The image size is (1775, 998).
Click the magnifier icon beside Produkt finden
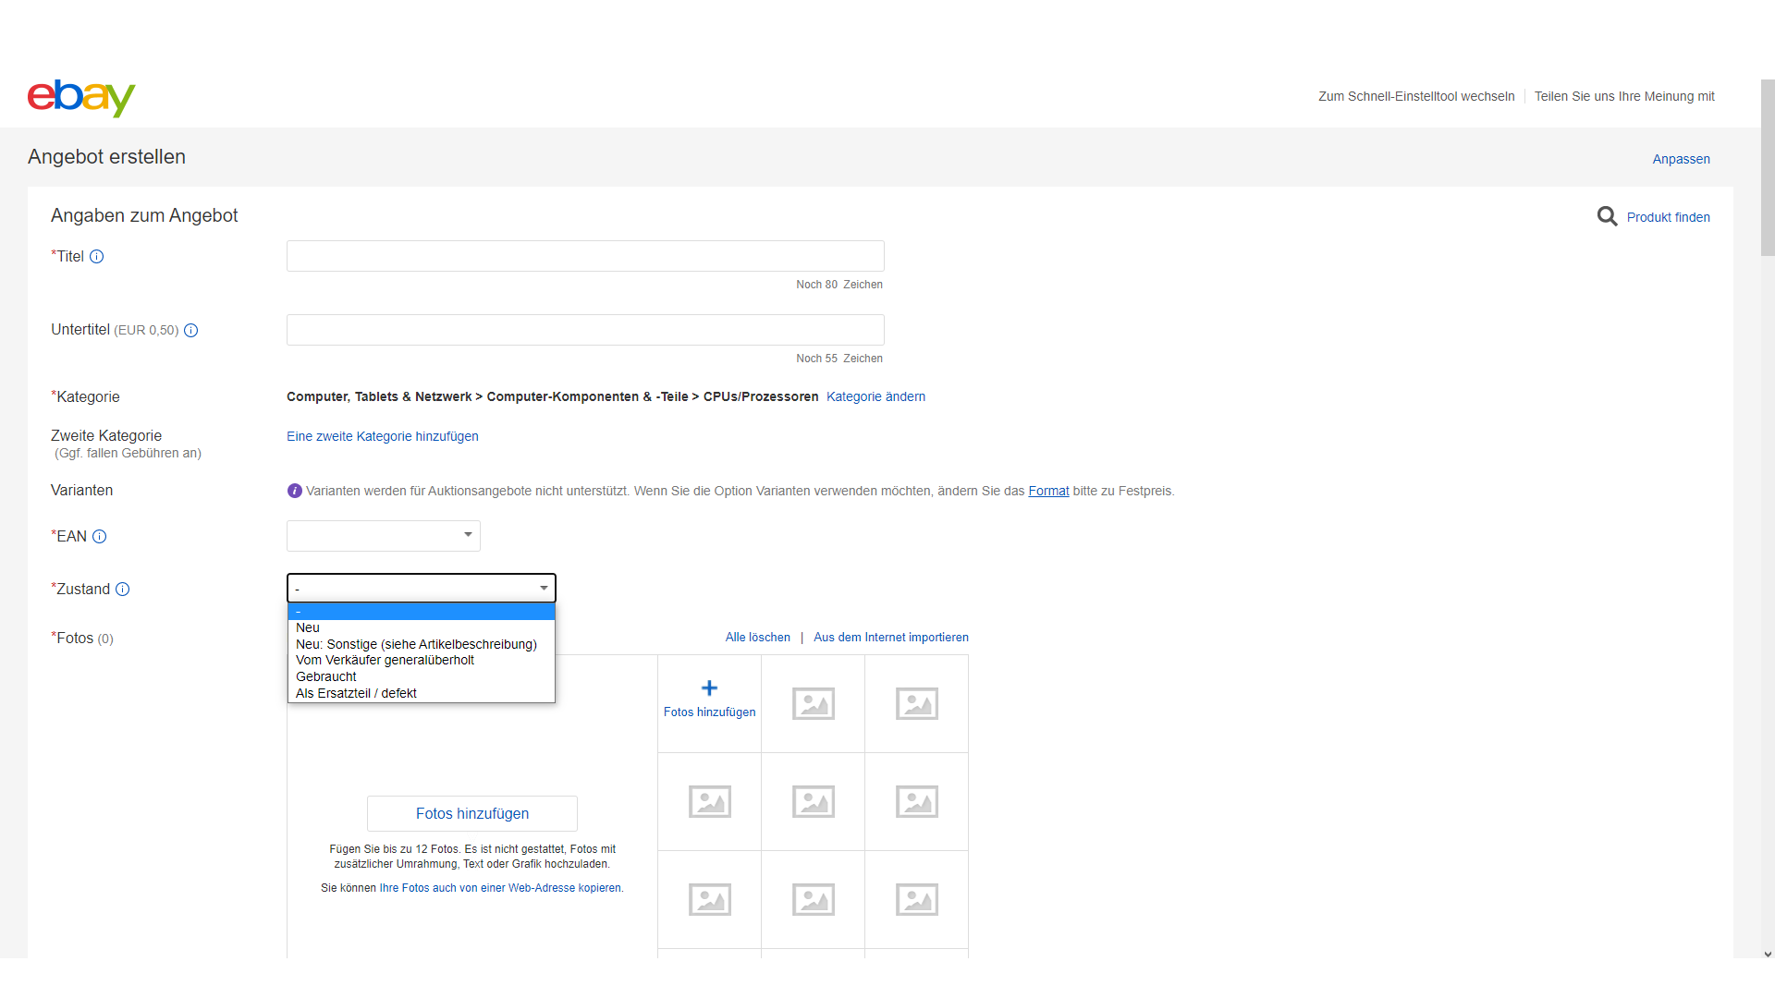[x=1607, y=217]
